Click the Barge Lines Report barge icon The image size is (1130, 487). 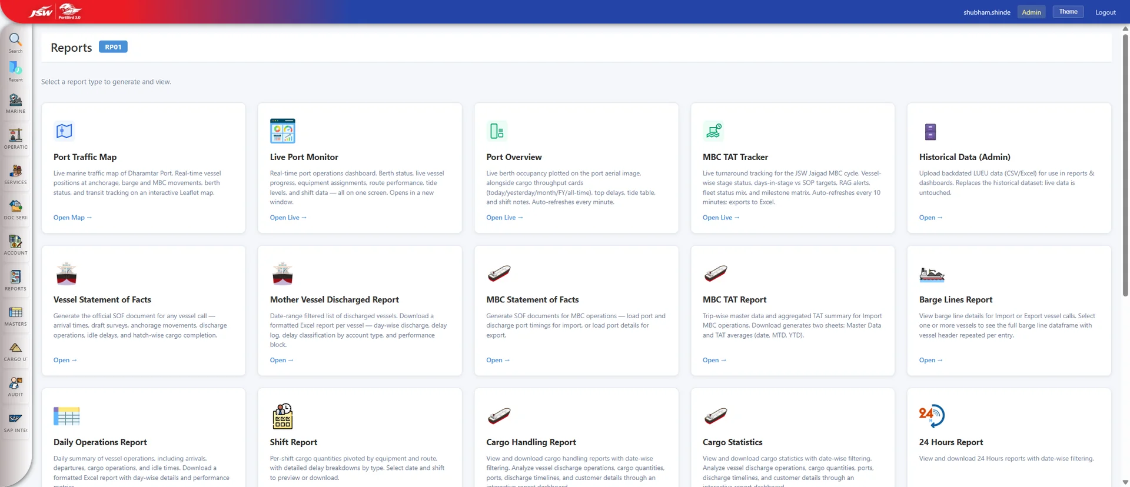tap(932, 274)
